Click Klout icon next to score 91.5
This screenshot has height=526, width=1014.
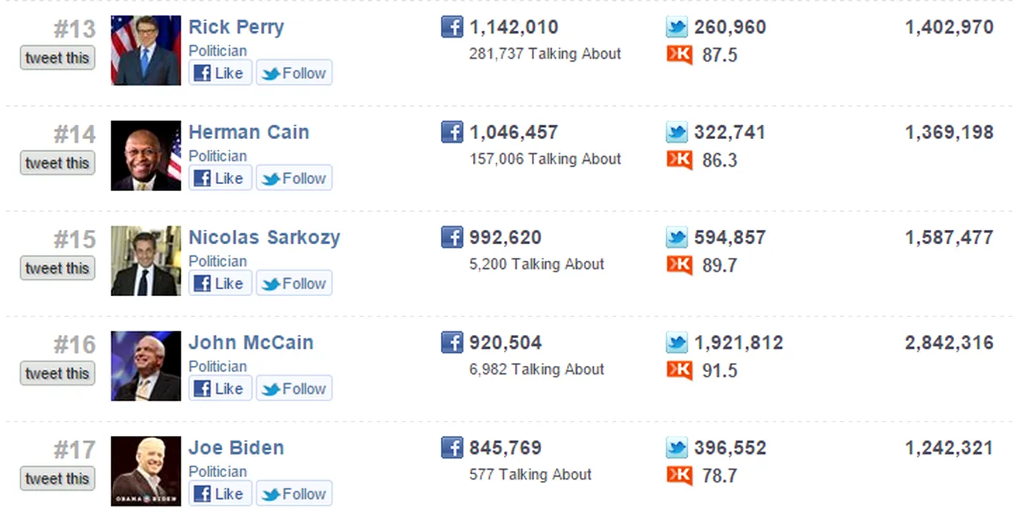pyautogui.click(x=679, y=370)
